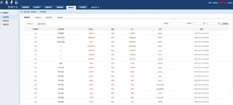Select 充值记录 in the left sidebar
This screenshot has height=105, width=233.
click(6, 25)
